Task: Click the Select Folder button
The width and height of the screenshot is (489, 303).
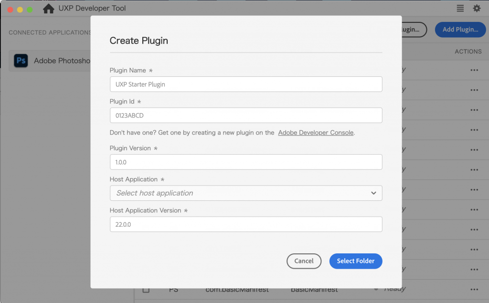Action: [355, 261]
